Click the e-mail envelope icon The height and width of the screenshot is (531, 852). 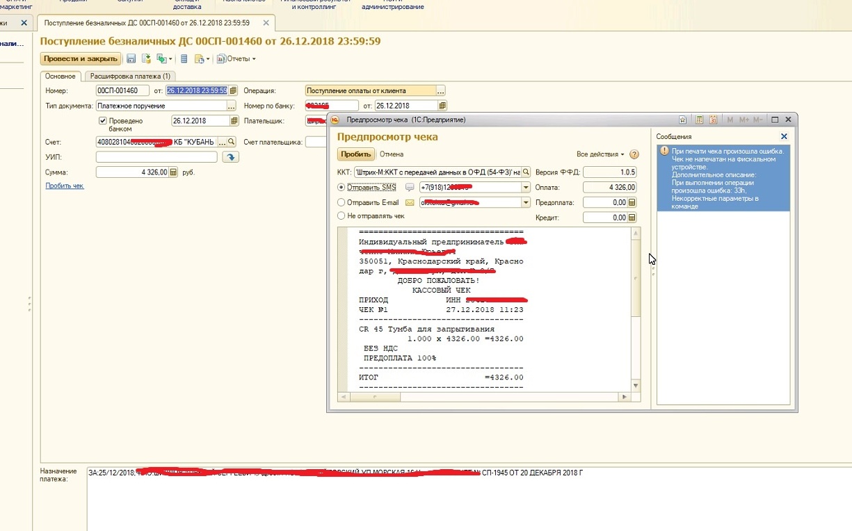coord(410,202)
